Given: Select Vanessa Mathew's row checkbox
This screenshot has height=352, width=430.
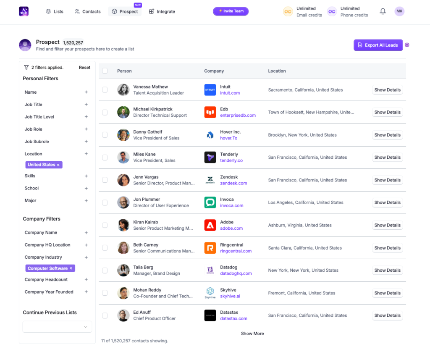Looking at the screenshot, I should tap(105, 90).
